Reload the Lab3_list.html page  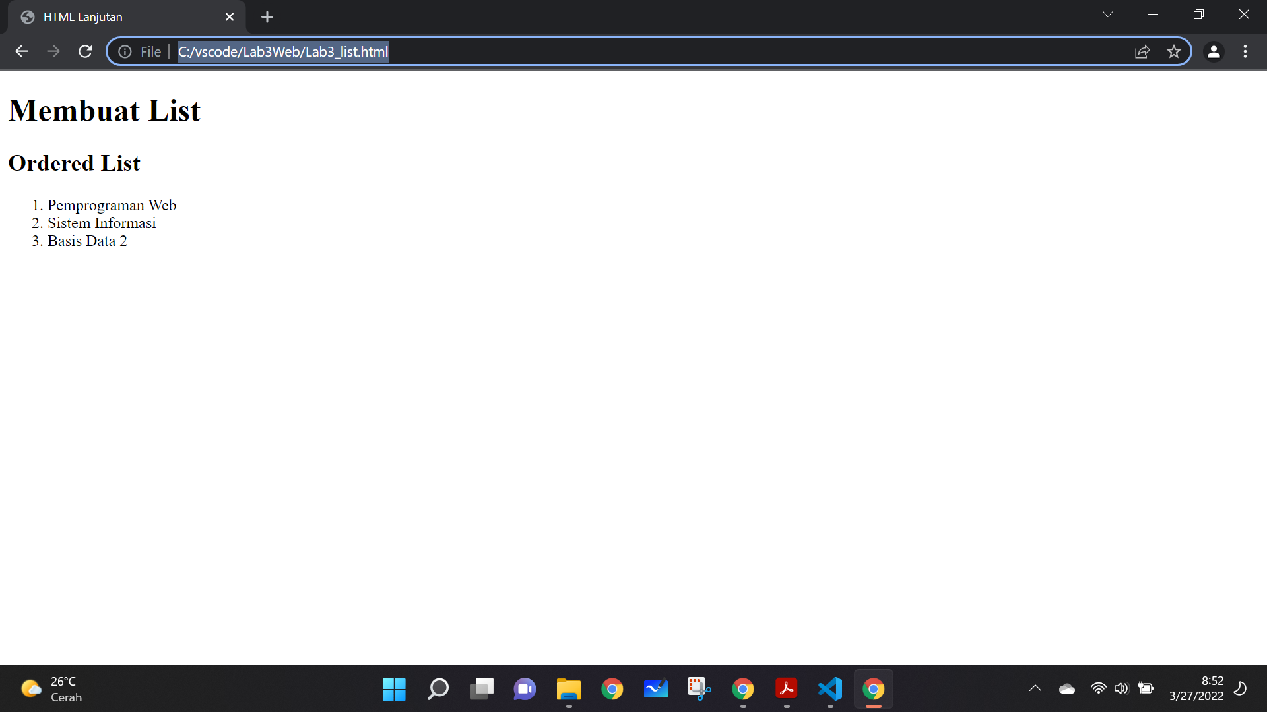tap(85, 51)
